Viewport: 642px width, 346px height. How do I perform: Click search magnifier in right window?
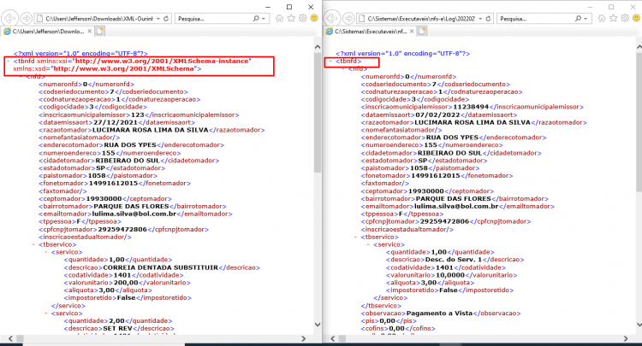point(578,19)
